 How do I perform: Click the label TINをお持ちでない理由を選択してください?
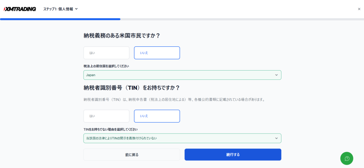[x=111, y=129]
